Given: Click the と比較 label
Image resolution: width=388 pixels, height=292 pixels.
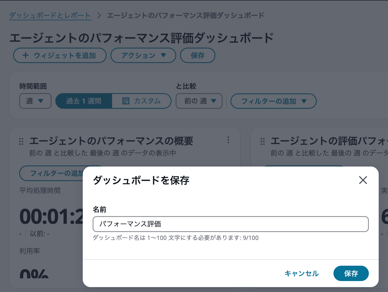Looking at the screenshot, I should (x=186, y=86).
